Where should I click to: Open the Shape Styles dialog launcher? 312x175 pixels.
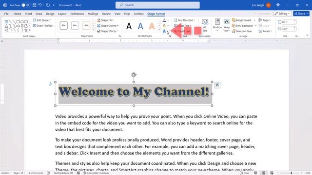(x=119, y=36)
